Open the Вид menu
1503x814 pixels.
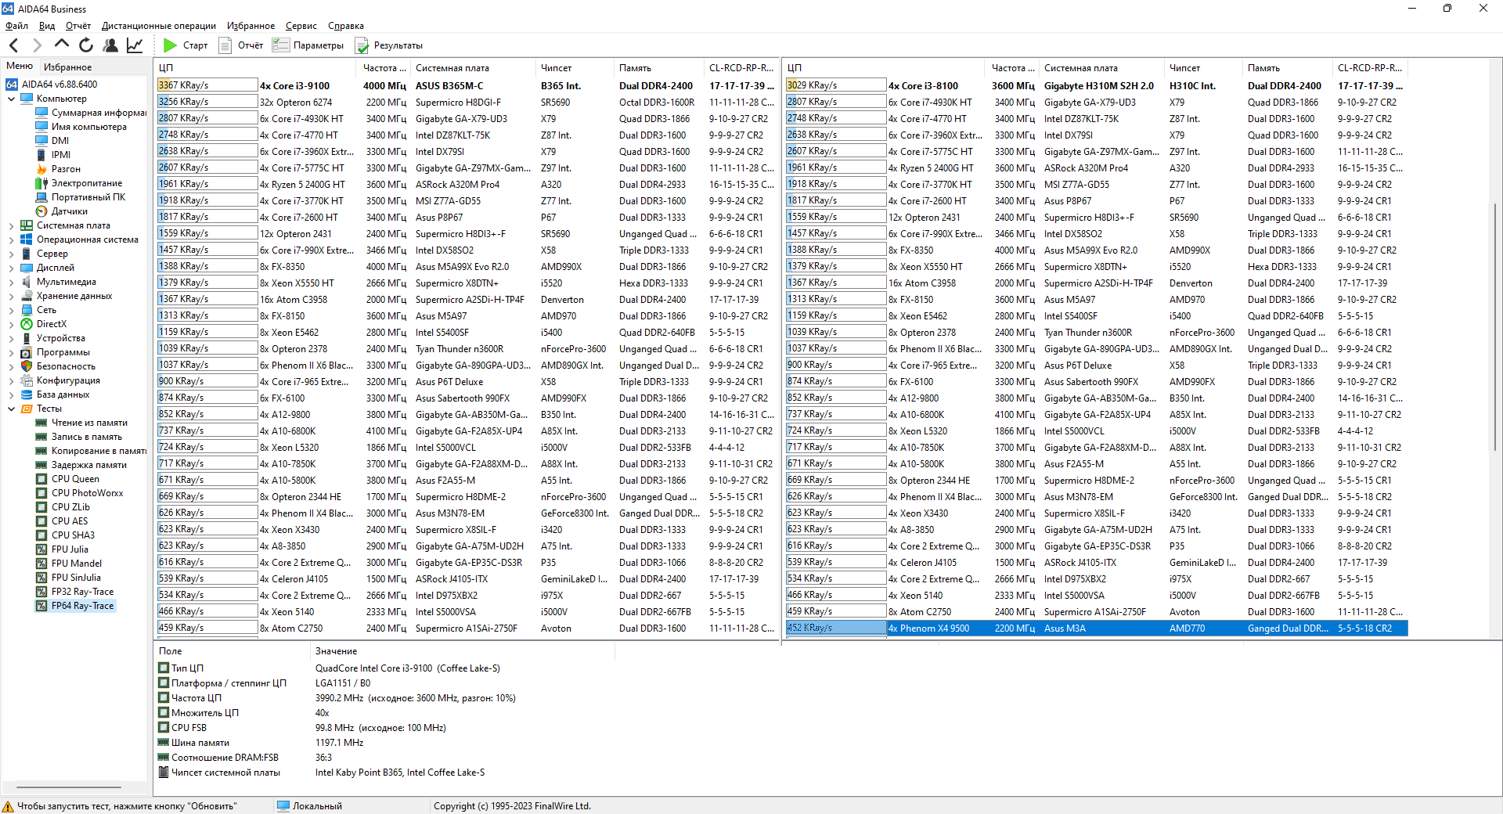coord(47,26)
